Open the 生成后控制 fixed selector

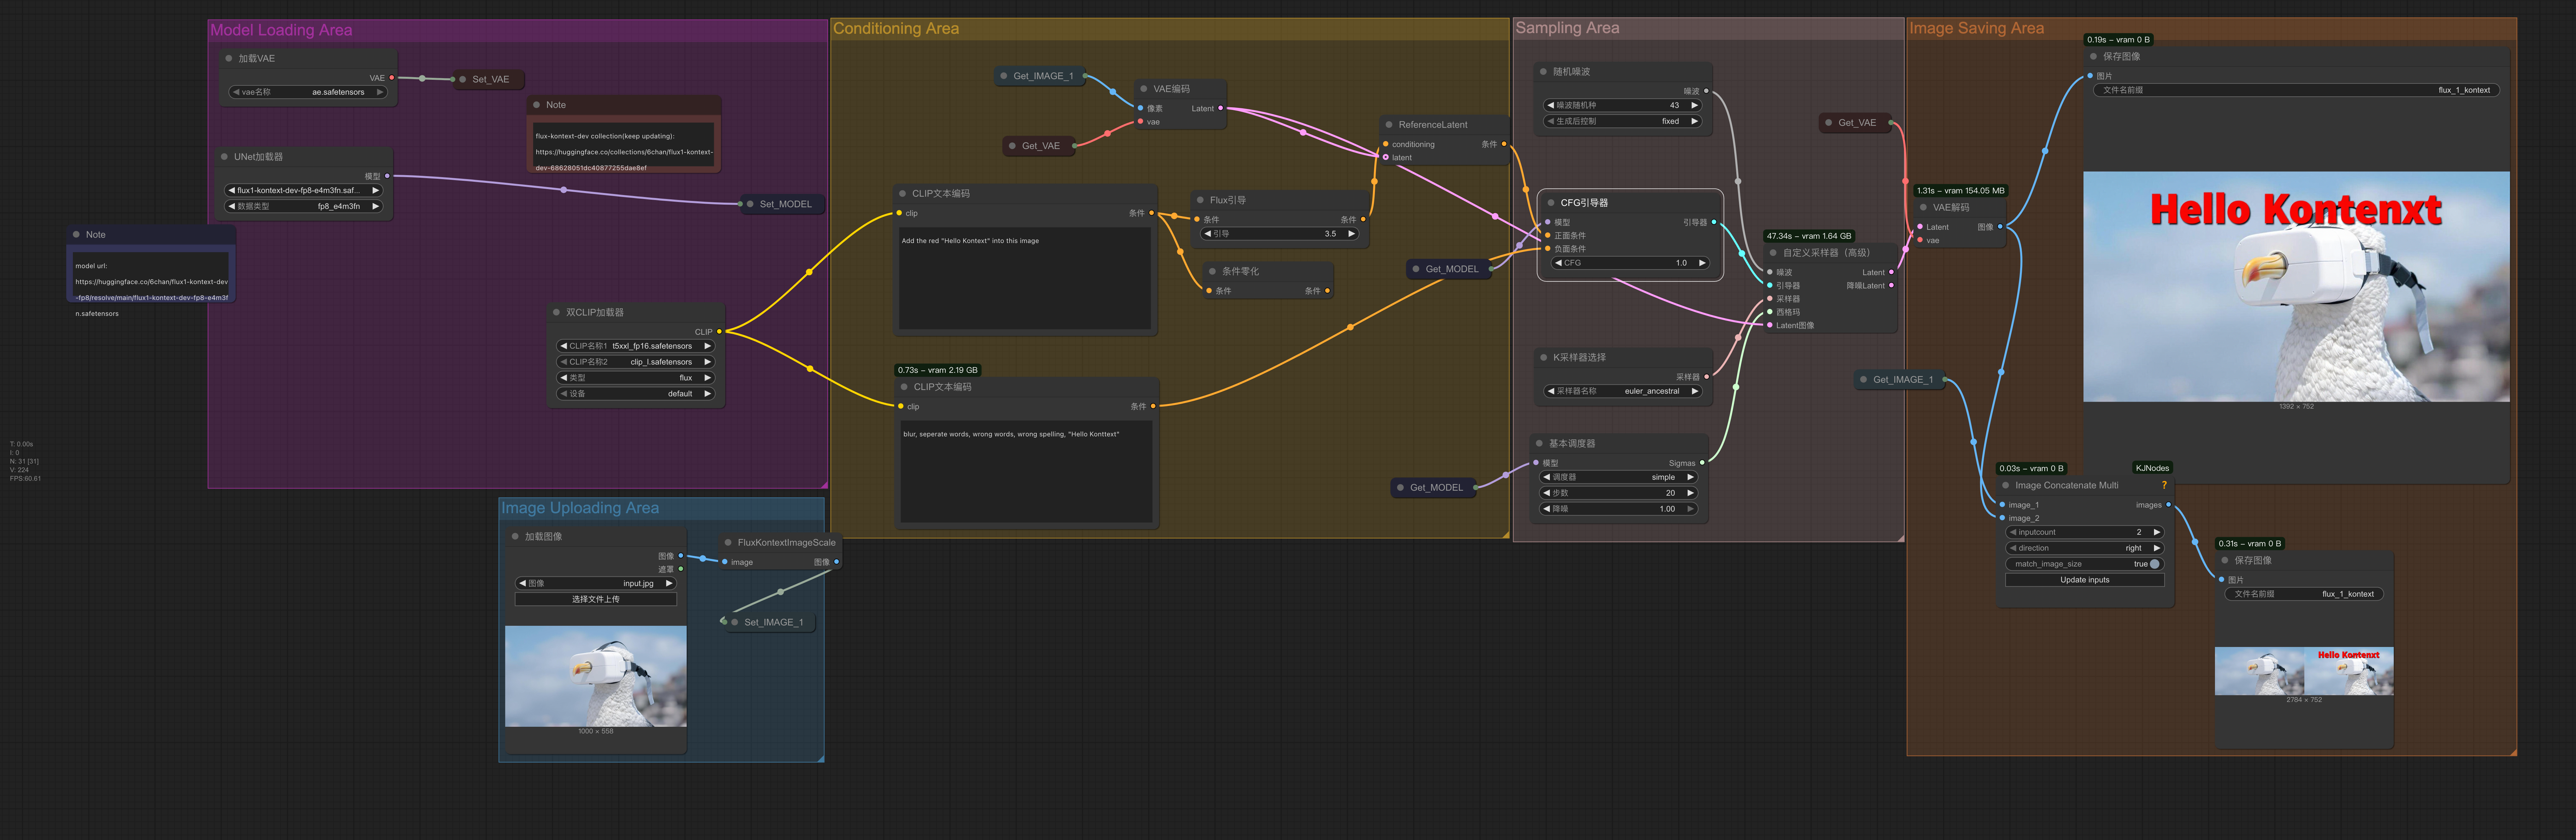pyautogui.click(x=1623, y=121)
